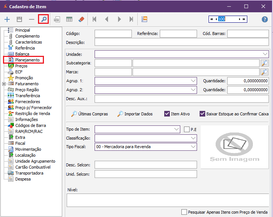Click the Unid. Selcon input field
The height and width of the screenshot is (217, 273).
(146, 174)
